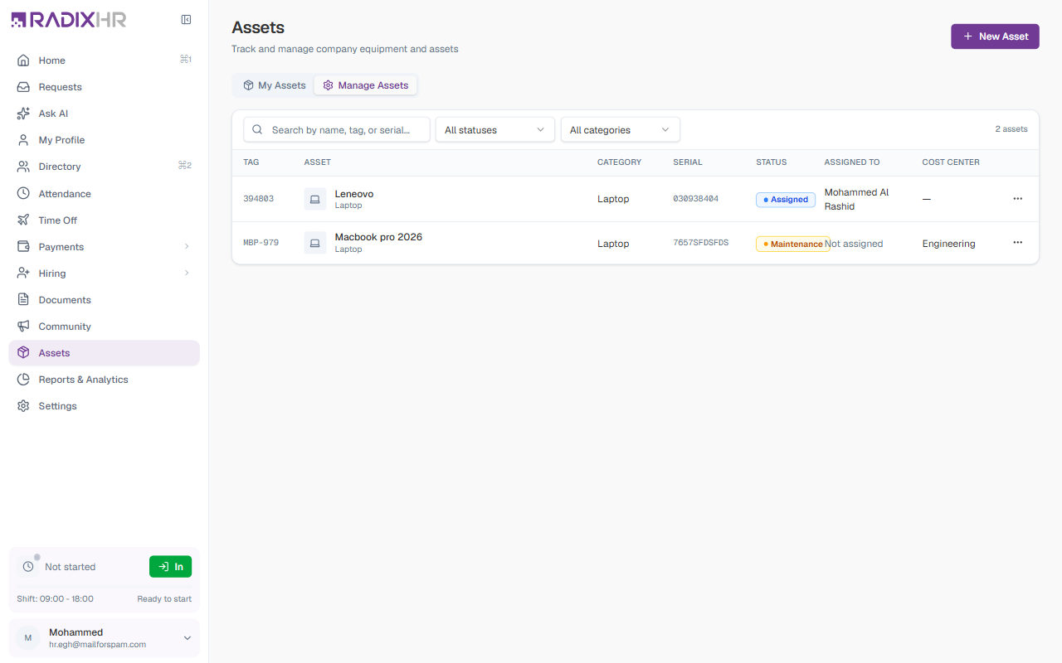Screen dimensions: 1062x663
Task: Expand the Hiring submenu chevron
Action: click(187, 273)
